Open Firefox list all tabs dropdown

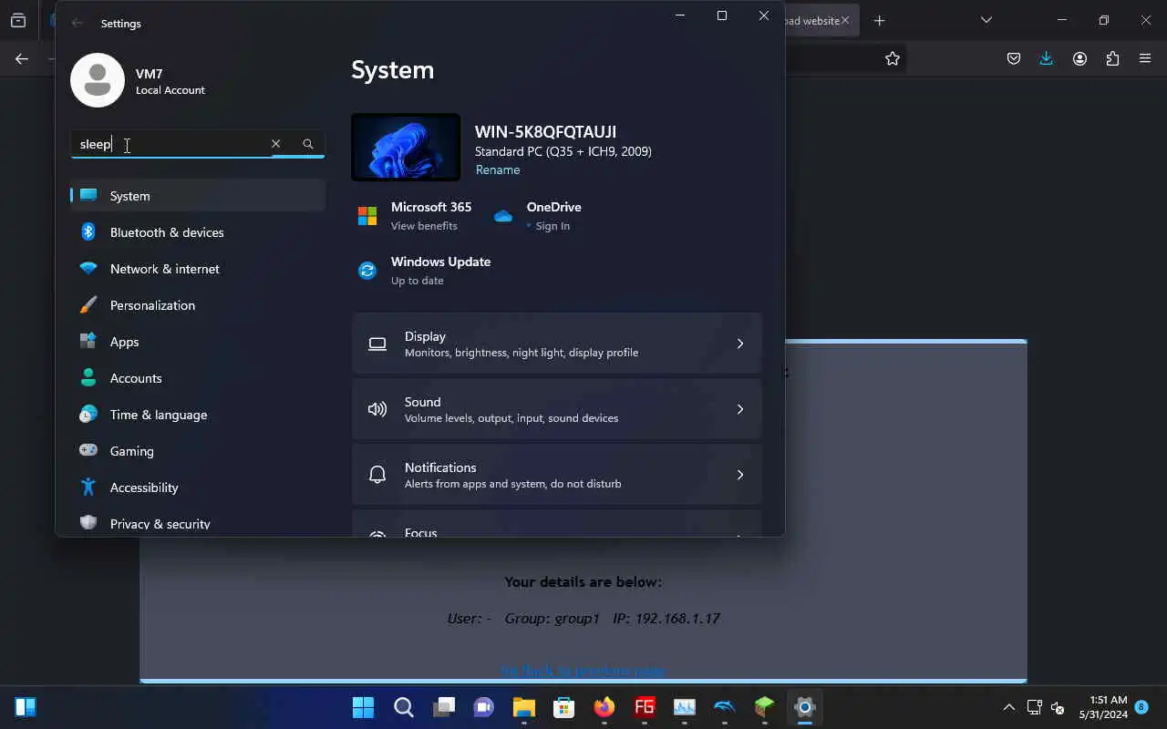[x=986, y=20]
